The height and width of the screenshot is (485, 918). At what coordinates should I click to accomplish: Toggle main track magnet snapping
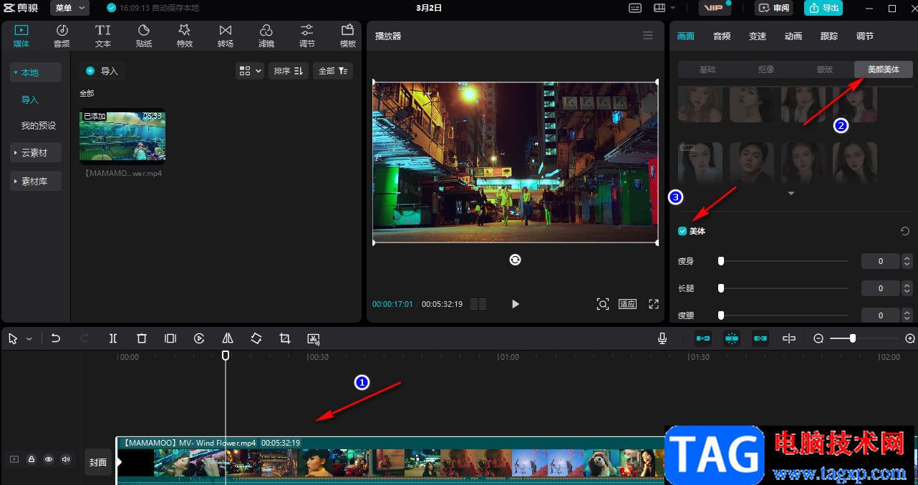[x=703, y=338]
